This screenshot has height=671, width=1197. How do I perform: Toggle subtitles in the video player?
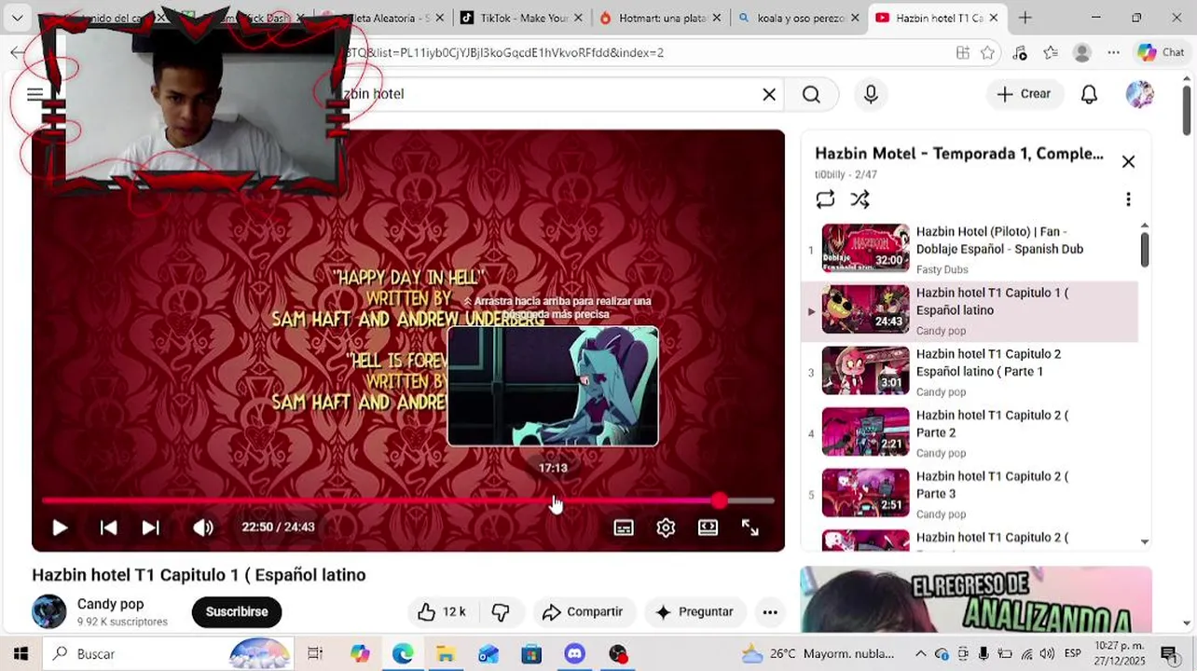click(x=624, y=527)
